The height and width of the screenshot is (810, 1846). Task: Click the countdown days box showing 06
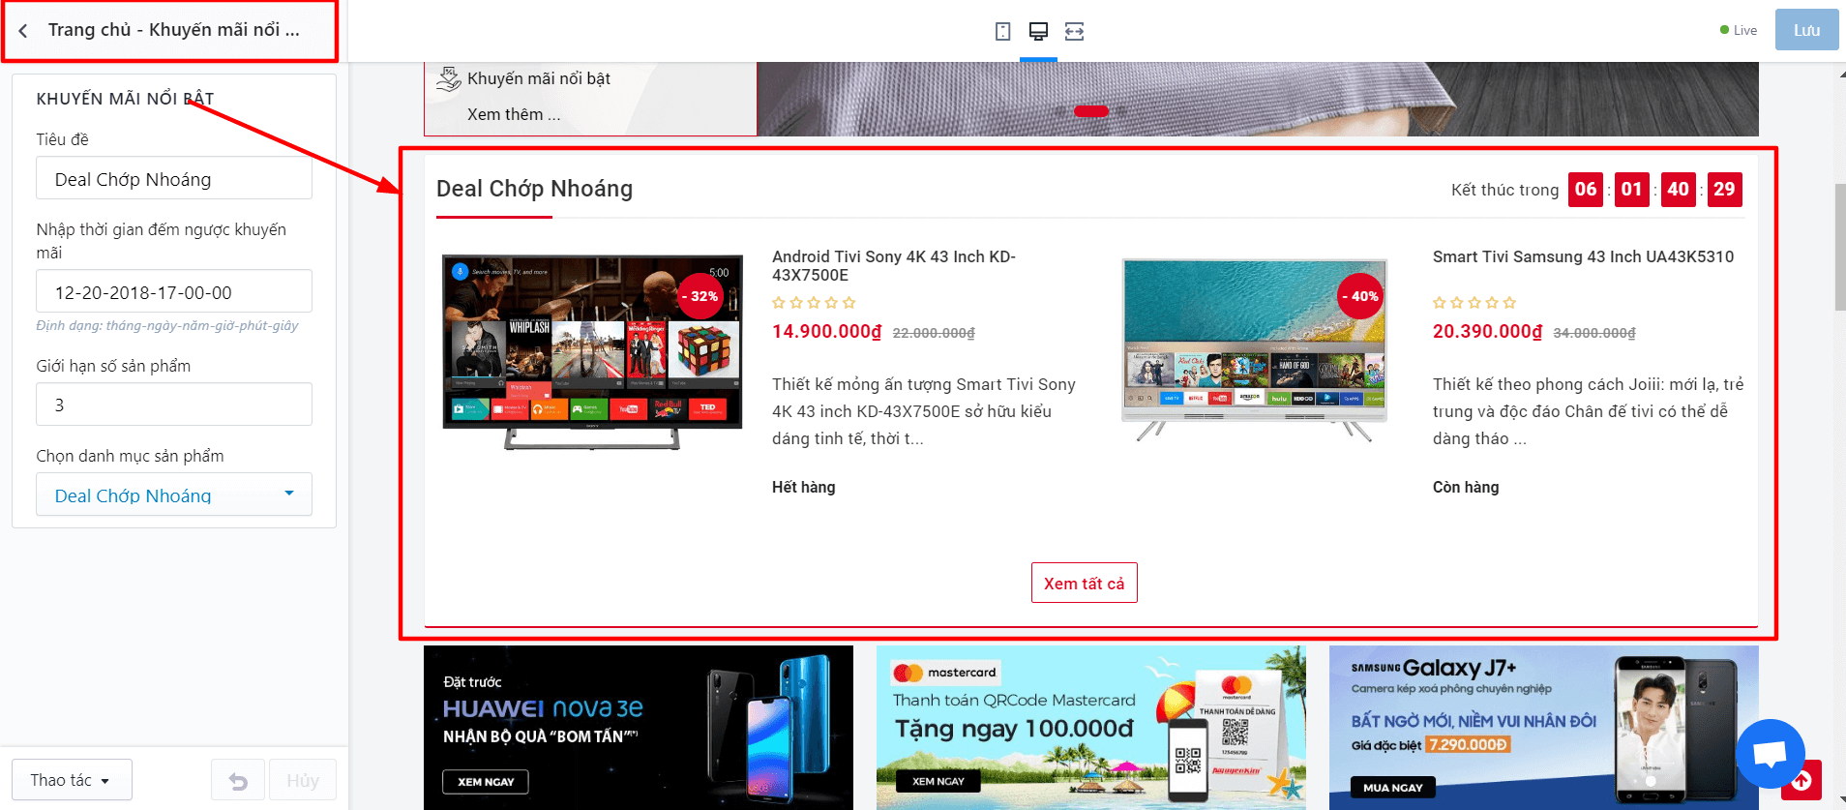pos(1585,190)
